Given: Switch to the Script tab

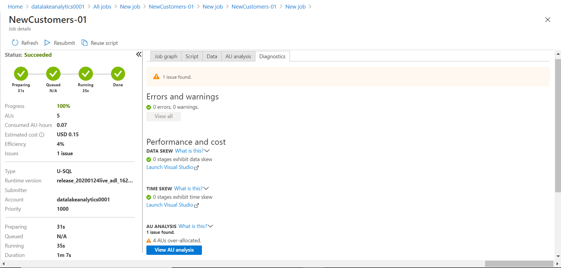Looking at the screenshot, I should coord(192,56).
